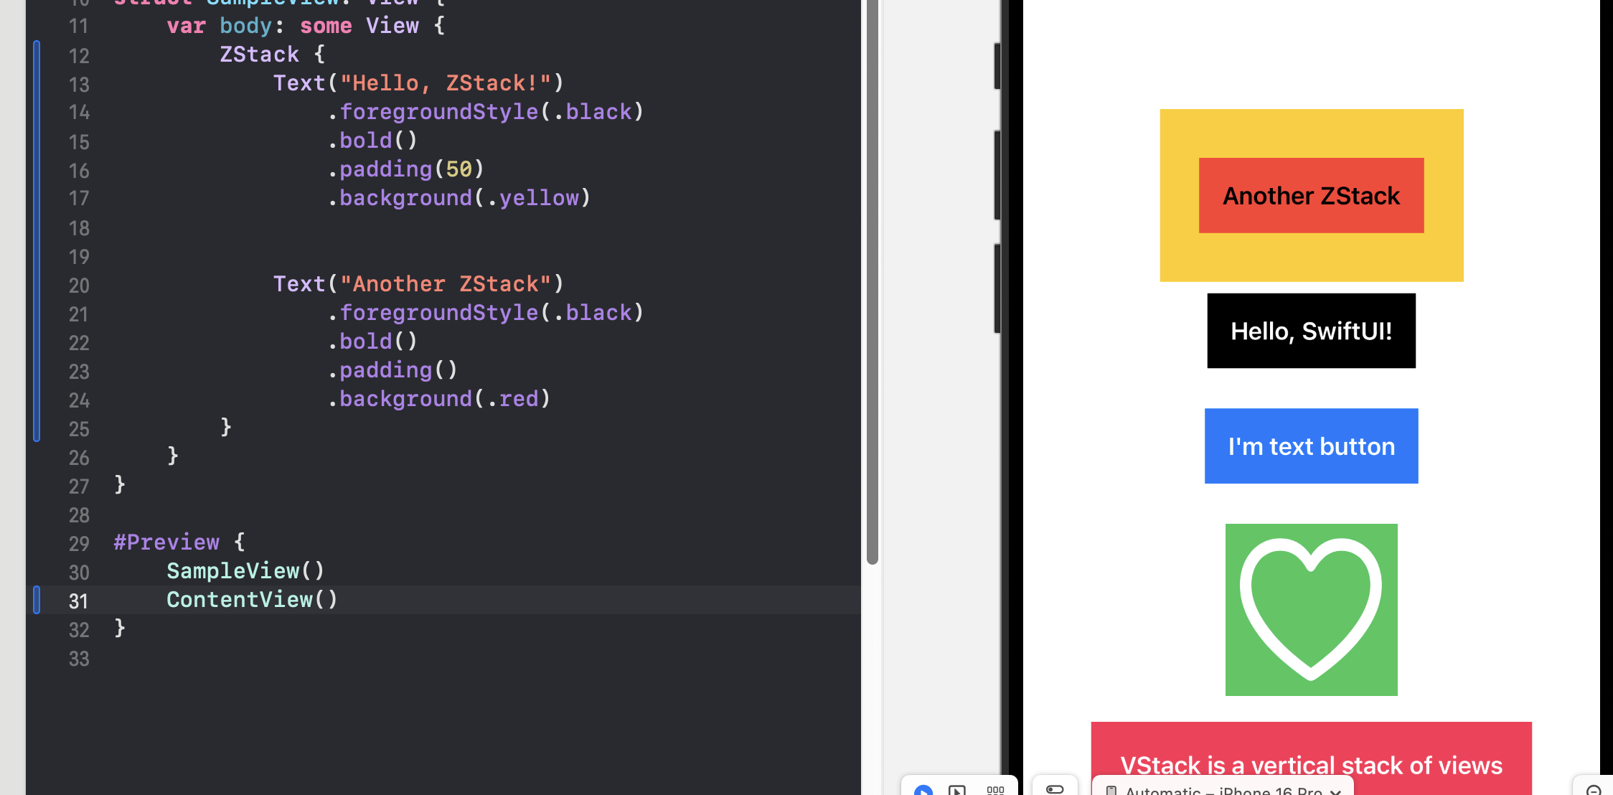This screenshot has width=1613, height=795.
Task: Click line number 12 in gutter
Action: pos(79,55)
